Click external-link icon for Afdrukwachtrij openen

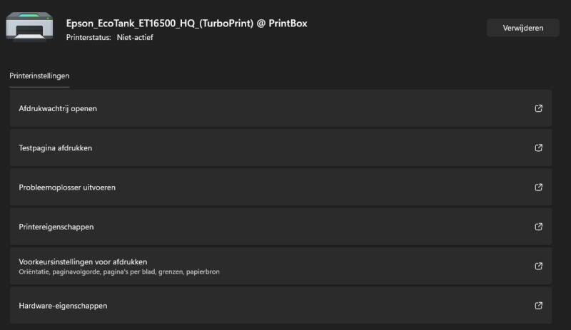point(538,108)
